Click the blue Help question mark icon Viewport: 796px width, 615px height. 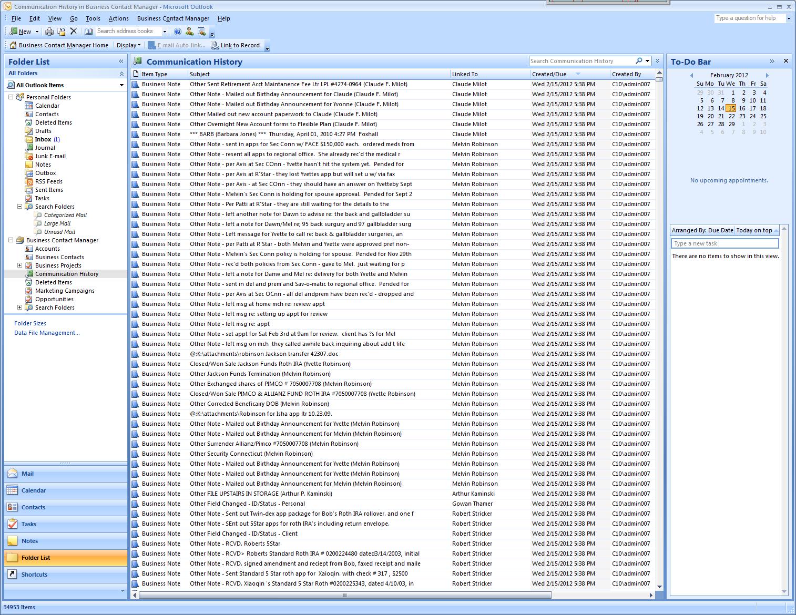(178, 32)
